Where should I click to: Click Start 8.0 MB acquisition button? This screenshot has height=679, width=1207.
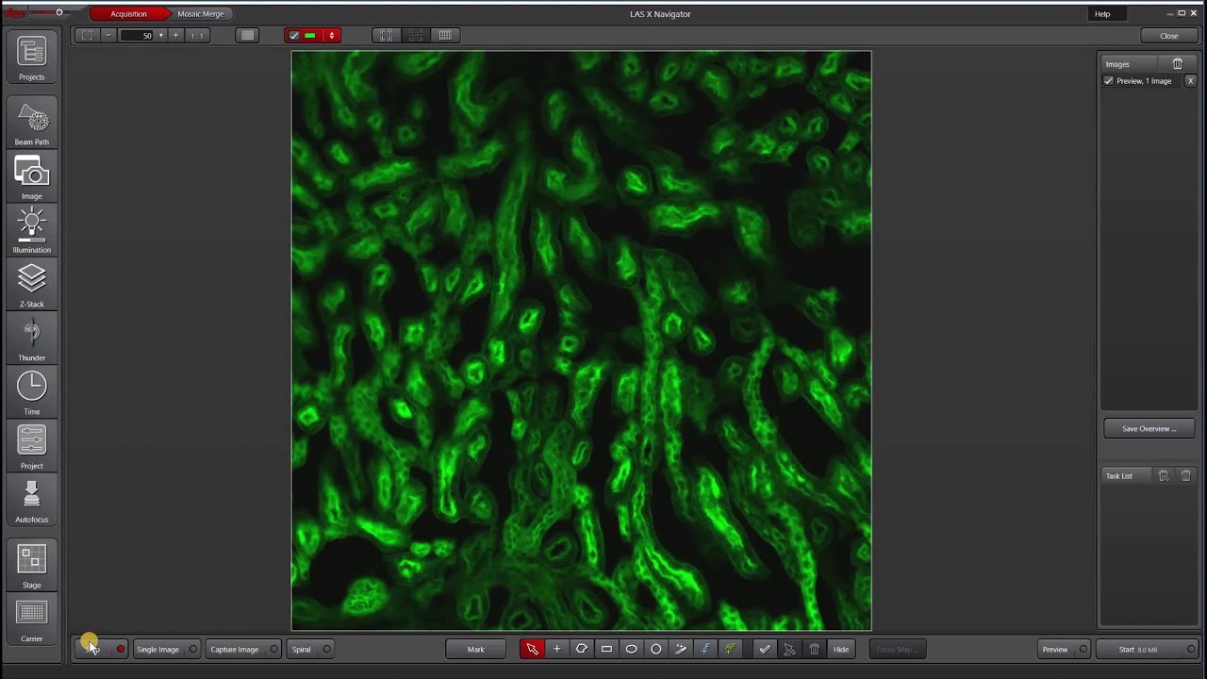tap(1148, 649)
